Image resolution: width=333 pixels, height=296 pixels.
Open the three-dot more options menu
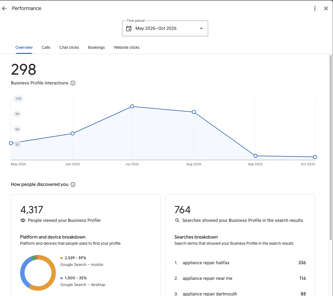point(315,8)
